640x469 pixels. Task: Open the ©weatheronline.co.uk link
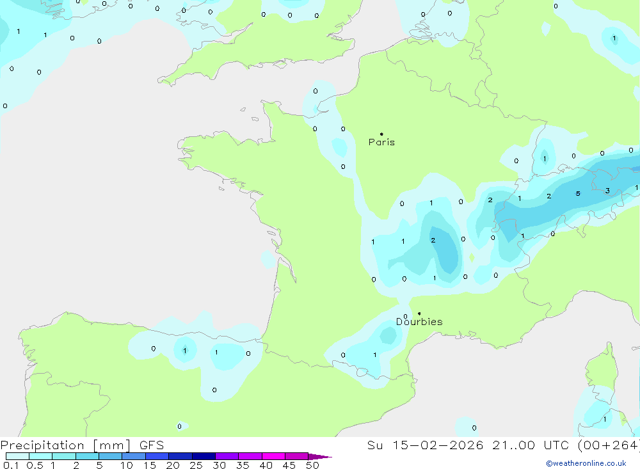[586, 463]
